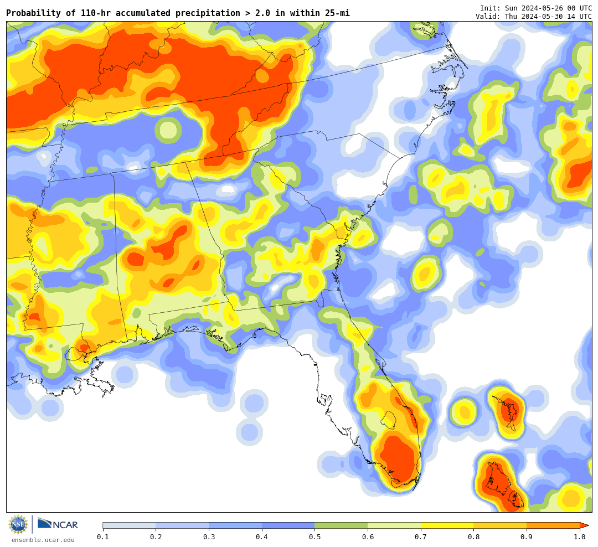Click the 0.9 colorbar label
This screenshot has width=598, height=547.
(x=527, y=537)
